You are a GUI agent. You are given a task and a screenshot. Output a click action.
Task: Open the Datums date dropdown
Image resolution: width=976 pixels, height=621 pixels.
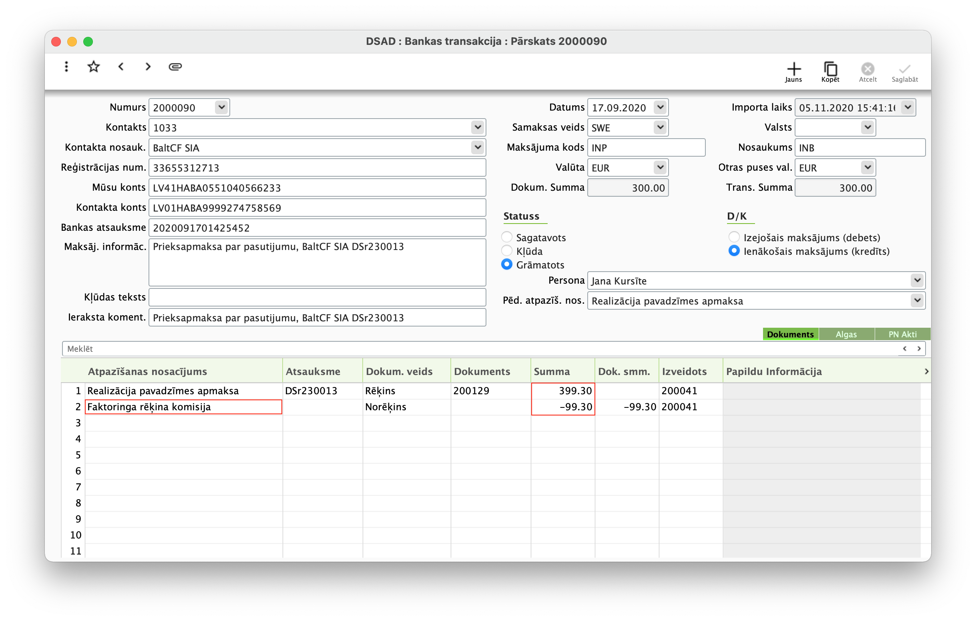click(660, 107)
